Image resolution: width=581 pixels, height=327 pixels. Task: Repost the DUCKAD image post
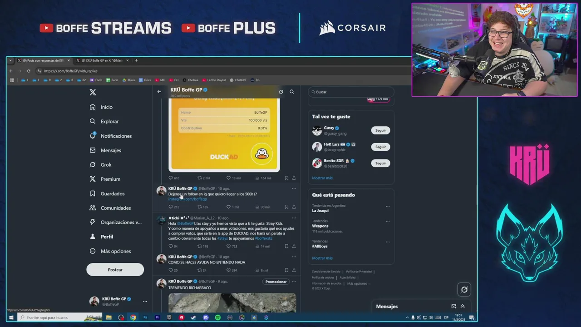click(x=199, y=178)
